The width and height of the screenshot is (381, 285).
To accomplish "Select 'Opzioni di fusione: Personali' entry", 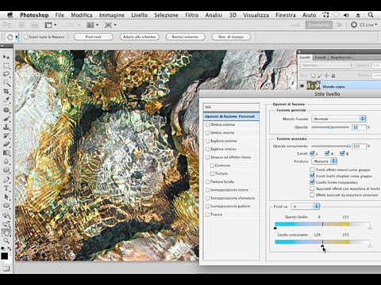I will click(x=231, y=116).
